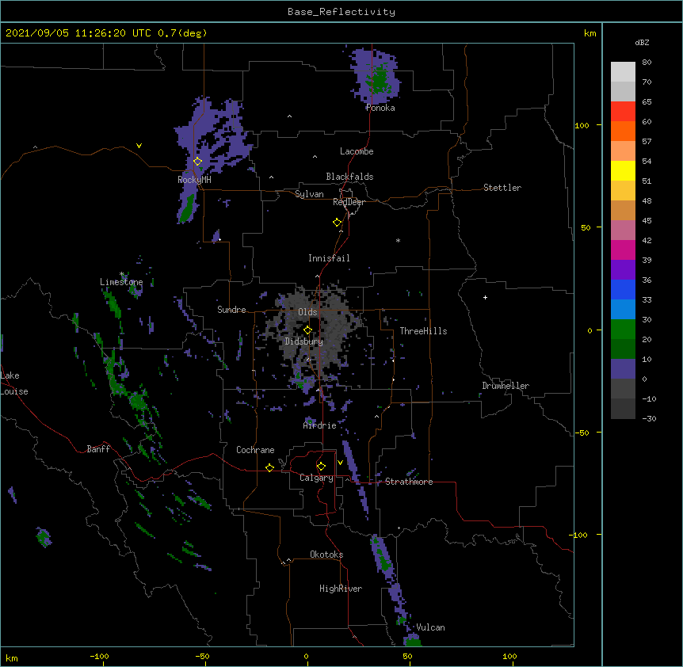Screen dimensions: 683x667
Task: Select the green 20-30 dBZ legend swatch
Action: coord(623,330)
